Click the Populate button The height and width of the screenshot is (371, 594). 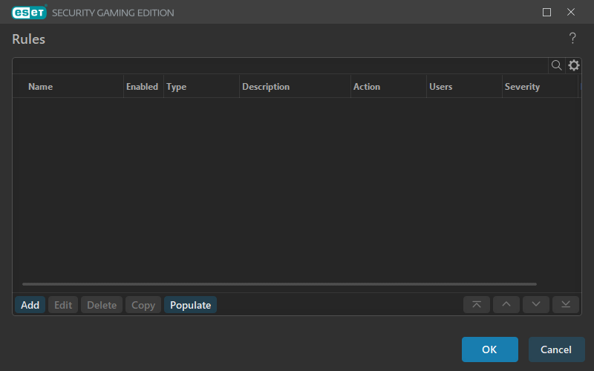click(190, 305)
